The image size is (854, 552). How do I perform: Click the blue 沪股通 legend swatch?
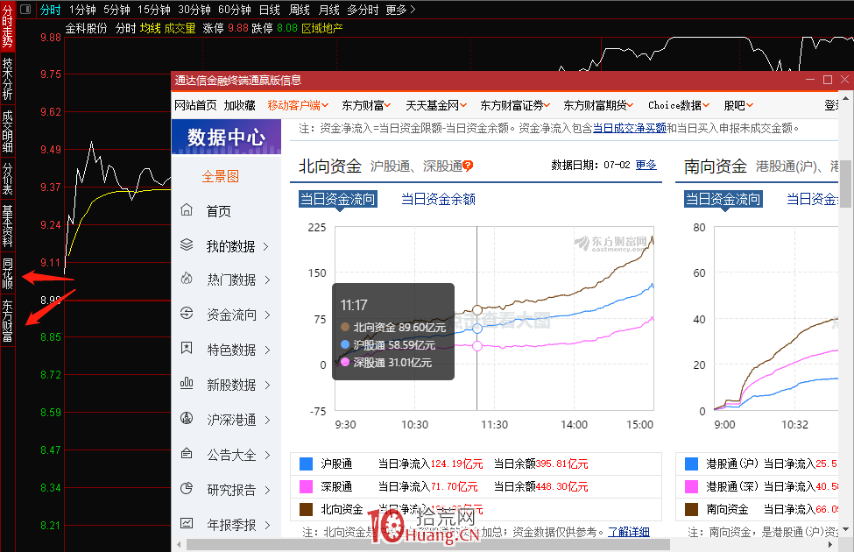pos(306,464)
